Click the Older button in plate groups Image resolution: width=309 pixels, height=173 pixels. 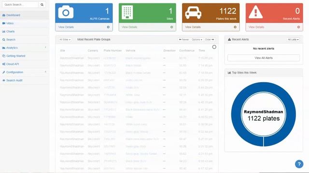click(210, 39)
